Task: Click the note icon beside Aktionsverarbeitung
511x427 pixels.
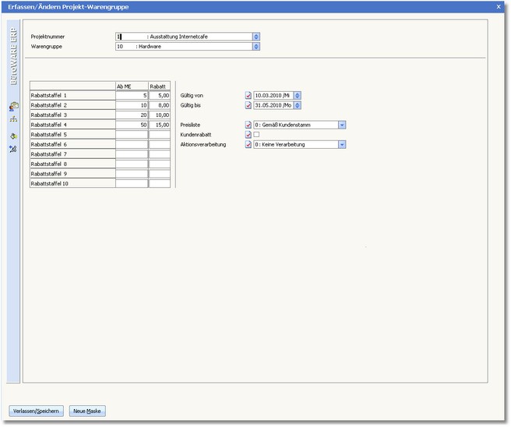Action: coord(248,144)
